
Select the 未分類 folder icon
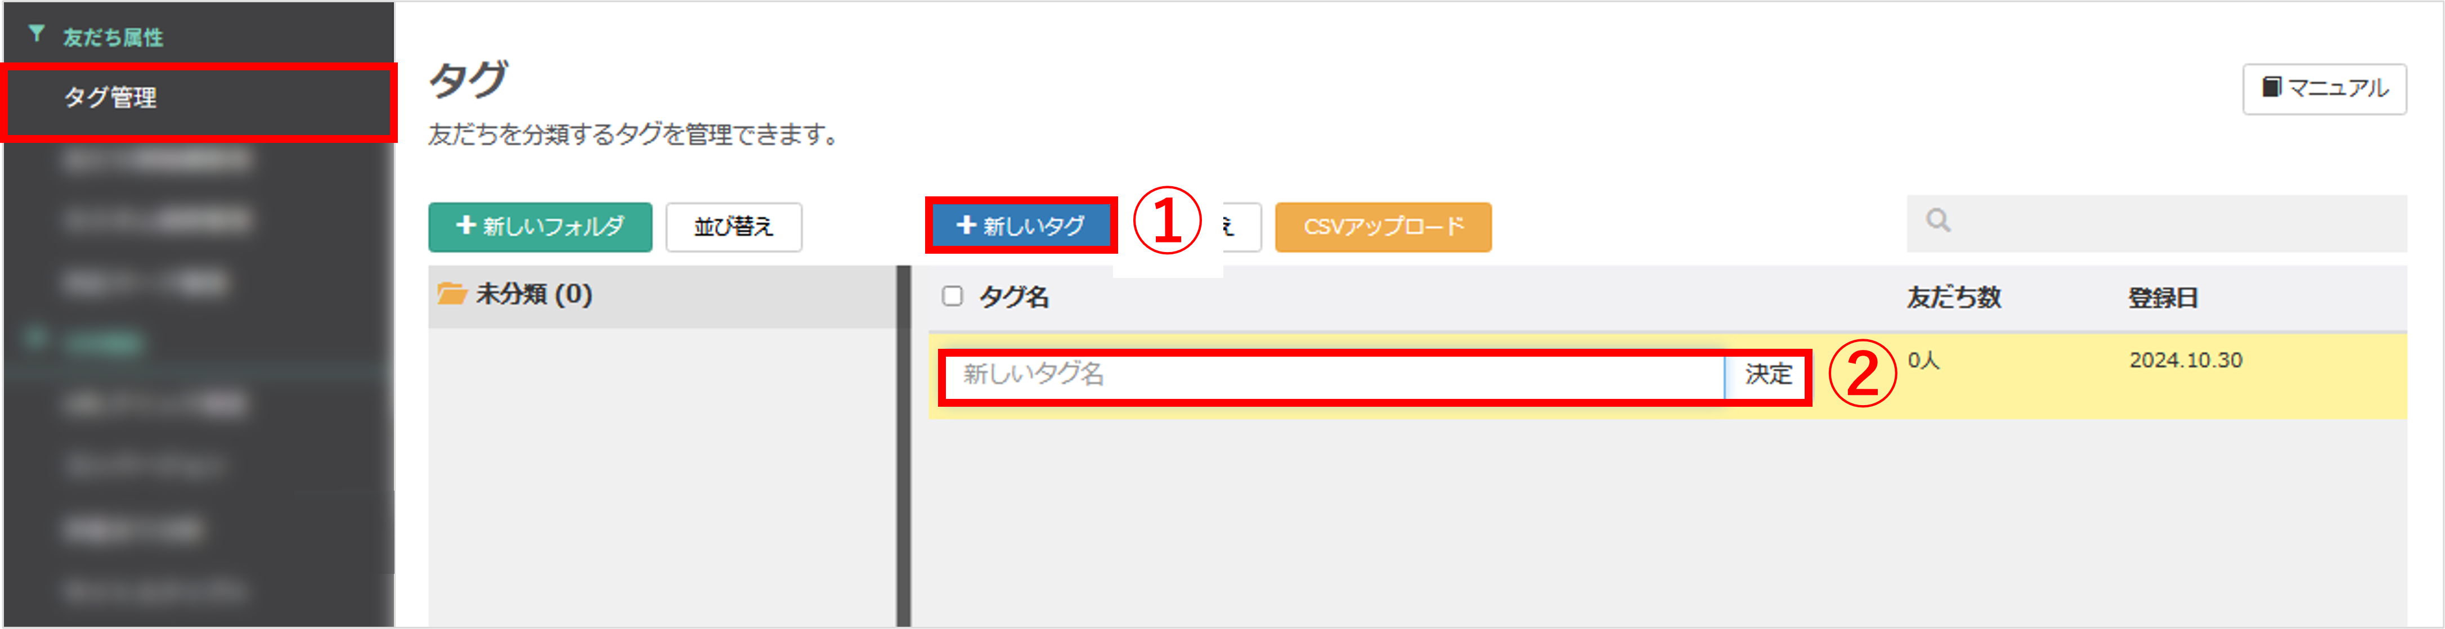[452, 294]
